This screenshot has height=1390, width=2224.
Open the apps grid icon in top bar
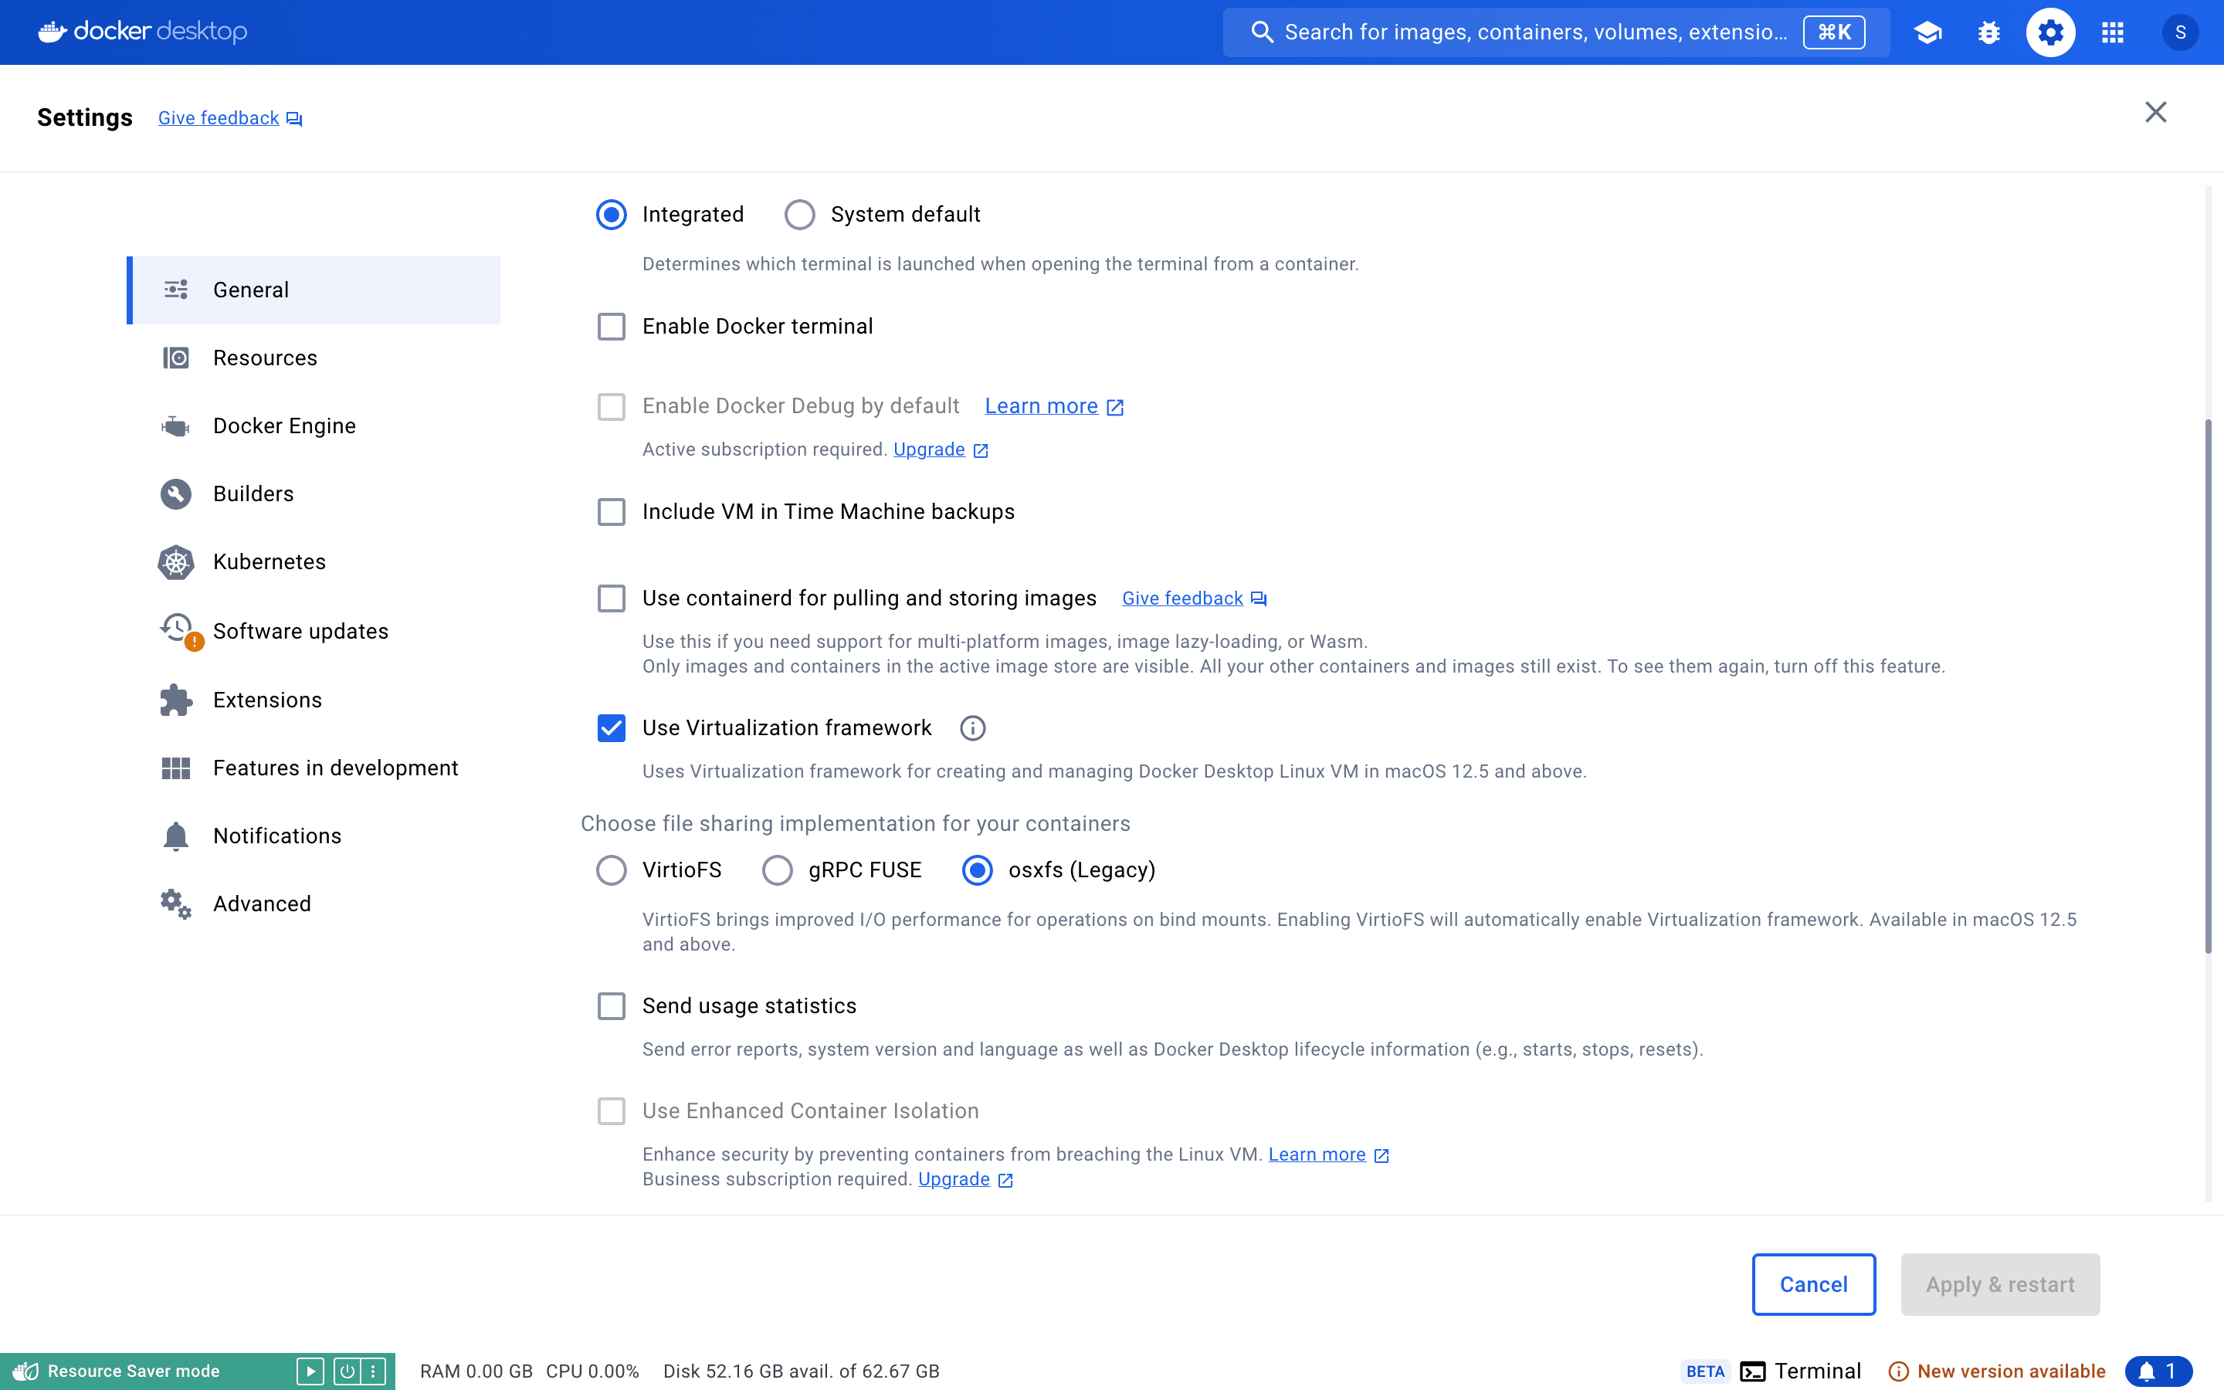2112,32
